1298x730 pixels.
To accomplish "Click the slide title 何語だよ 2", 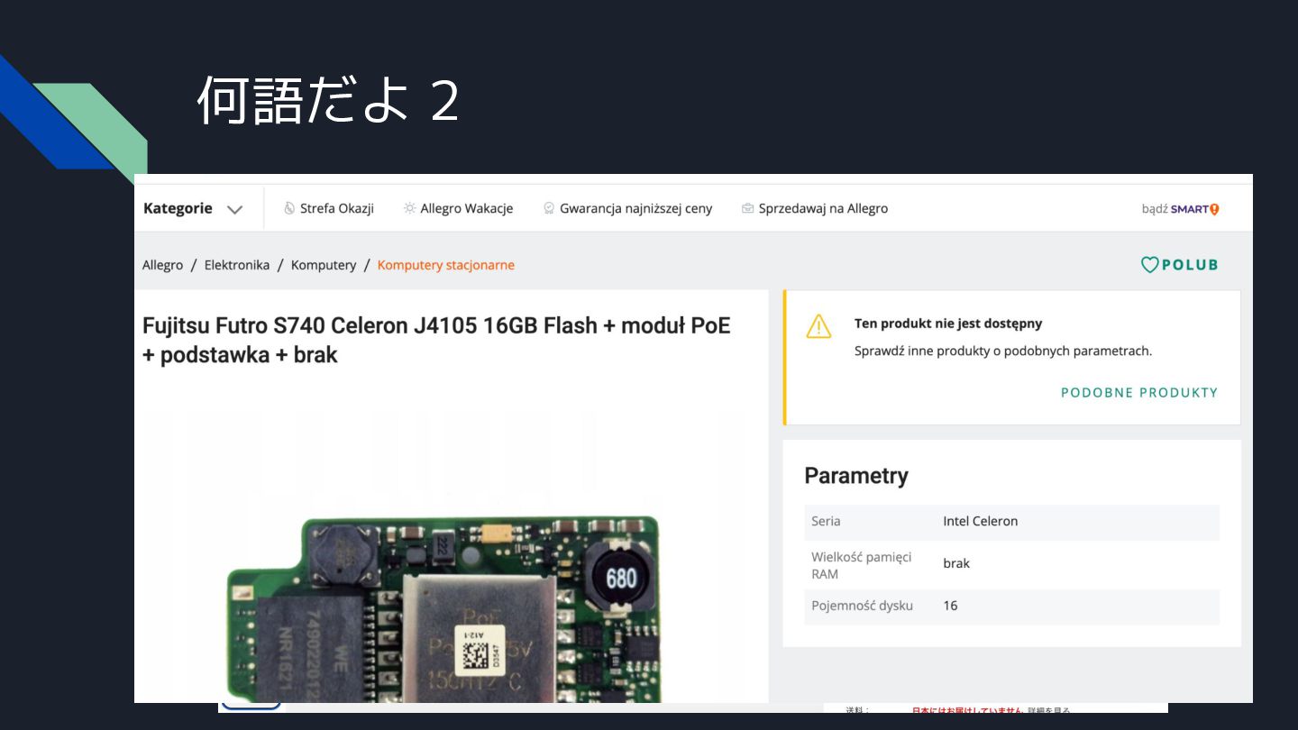I will (x=328, y=100).
